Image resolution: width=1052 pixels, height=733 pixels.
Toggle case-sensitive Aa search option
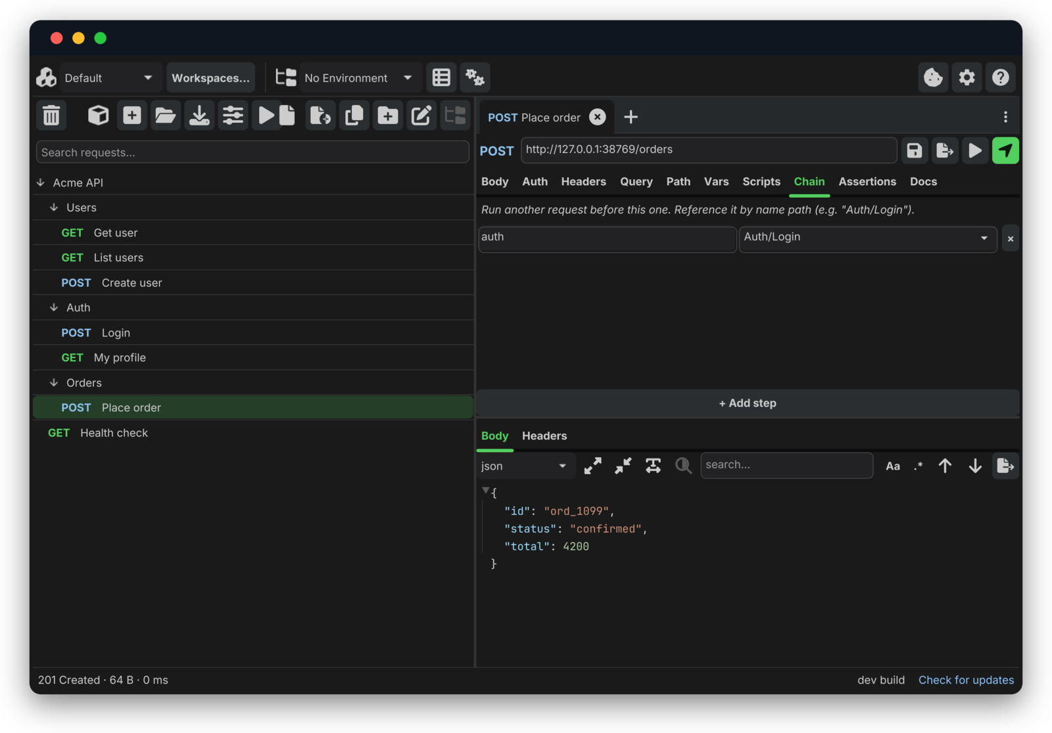pyautogui.click(x=892, y=466)
